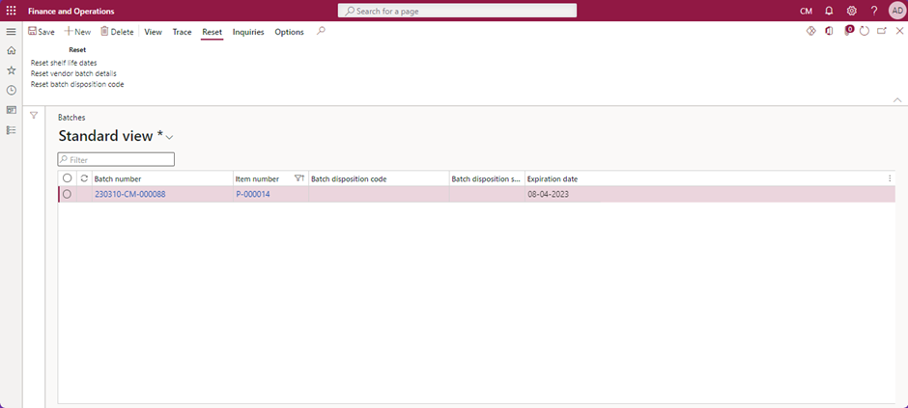Viewport: 908px width, 408px height.
Task: Click Delete in the action pane
Action: [x=117, y=32]
